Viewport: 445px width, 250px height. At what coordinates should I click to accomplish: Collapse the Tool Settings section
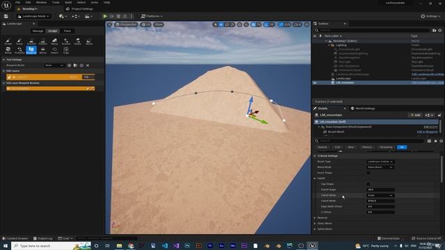(x=3, y=60)
